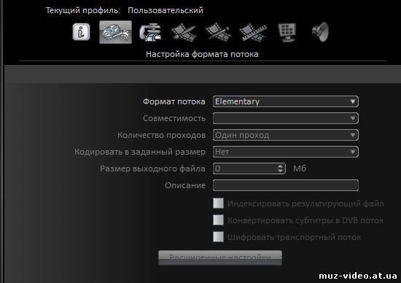Click into the Описание text field
The image size is (401, 283).
(x=286, y=185)
